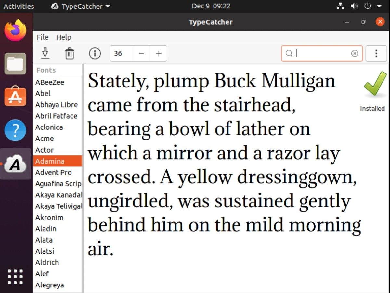The width and height of the screenshot is (390, 293).
Task: Open font information with the info icon
Action: 95,53
